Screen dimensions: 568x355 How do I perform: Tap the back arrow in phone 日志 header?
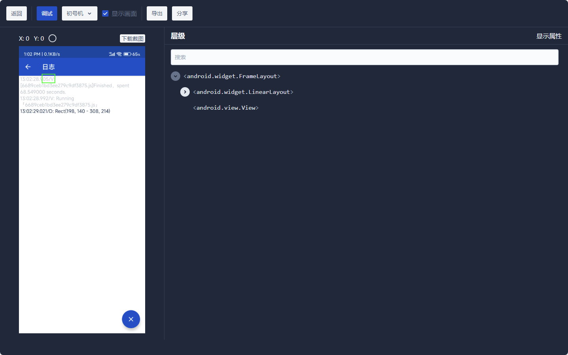(28, 67)
